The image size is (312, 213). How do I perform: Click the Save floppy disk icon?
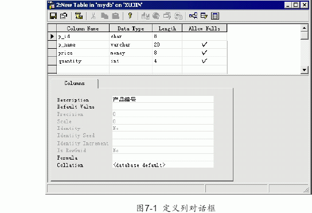(53, 16)
